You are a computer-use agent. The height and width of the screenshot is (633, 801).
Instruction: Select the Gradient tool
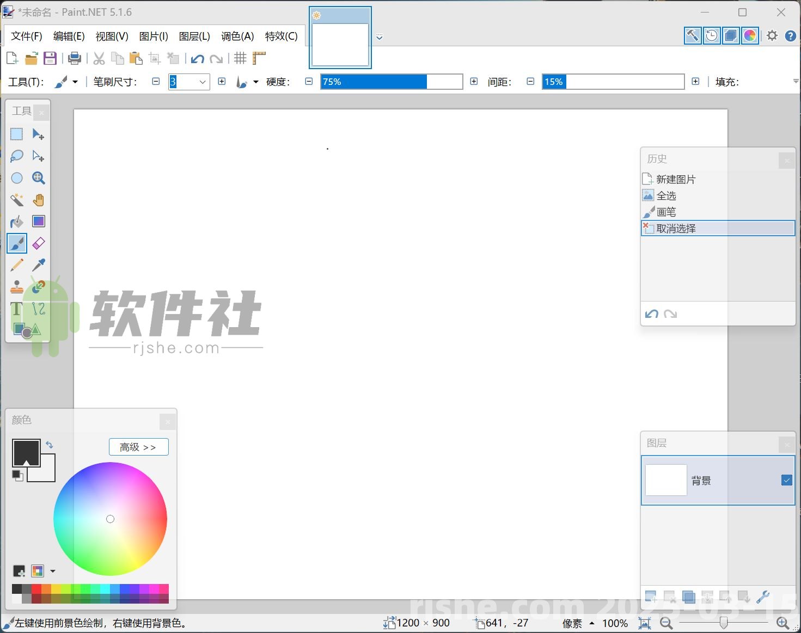tap(38, 222)
